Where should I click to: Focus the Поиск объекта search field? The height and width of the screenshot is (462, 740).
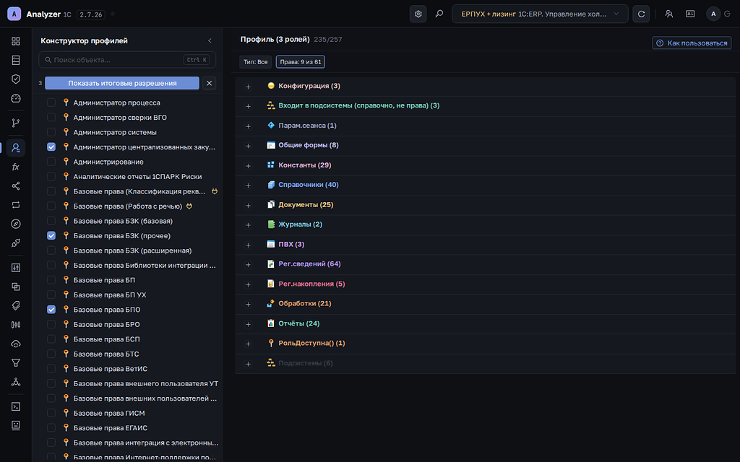click(x=127, y=60)
